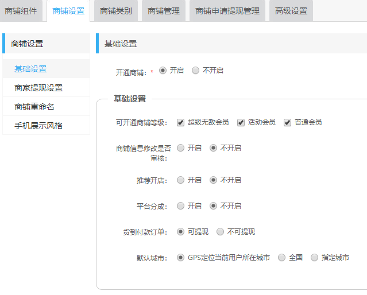Set 开通商铺 to 开启
This screenshot has height=295, width=367.
(163, 71)
